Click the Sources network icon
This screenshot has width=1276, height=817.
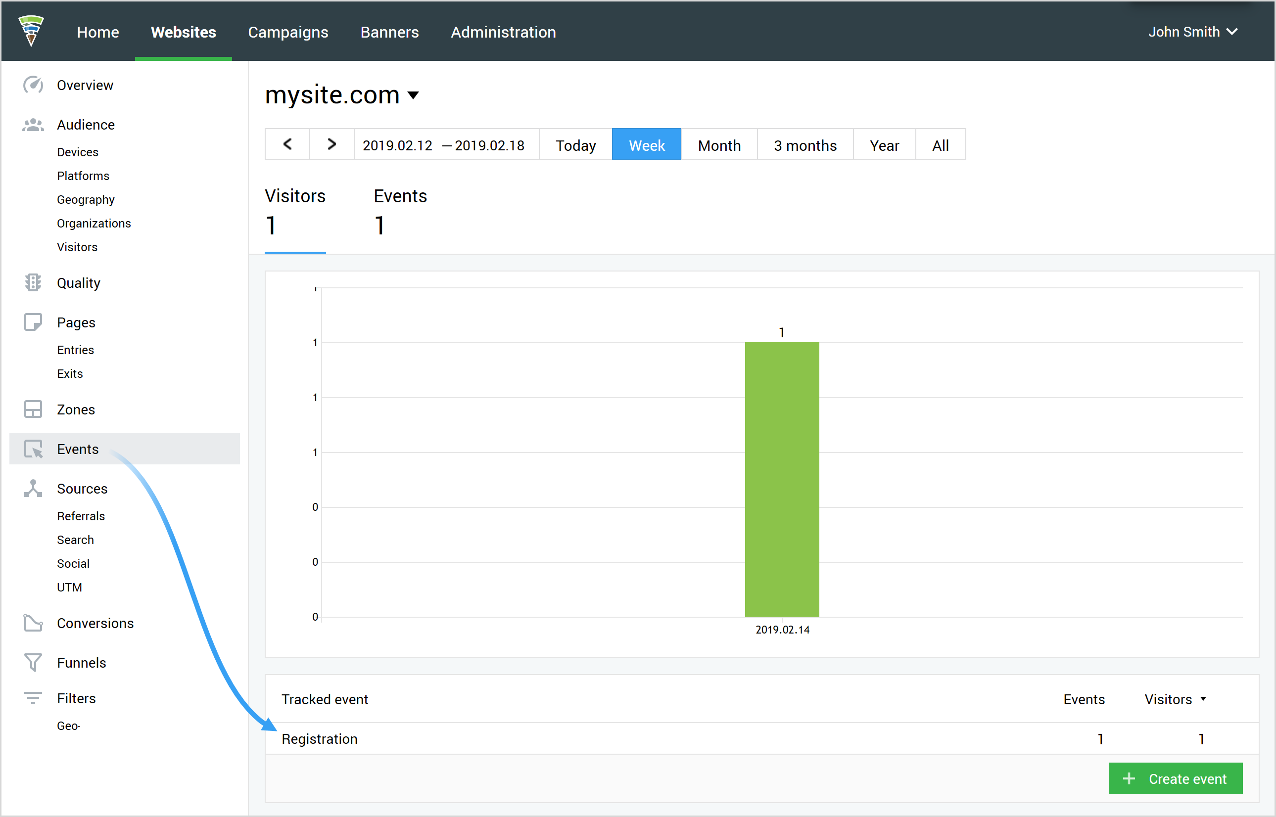coord(33,488)
